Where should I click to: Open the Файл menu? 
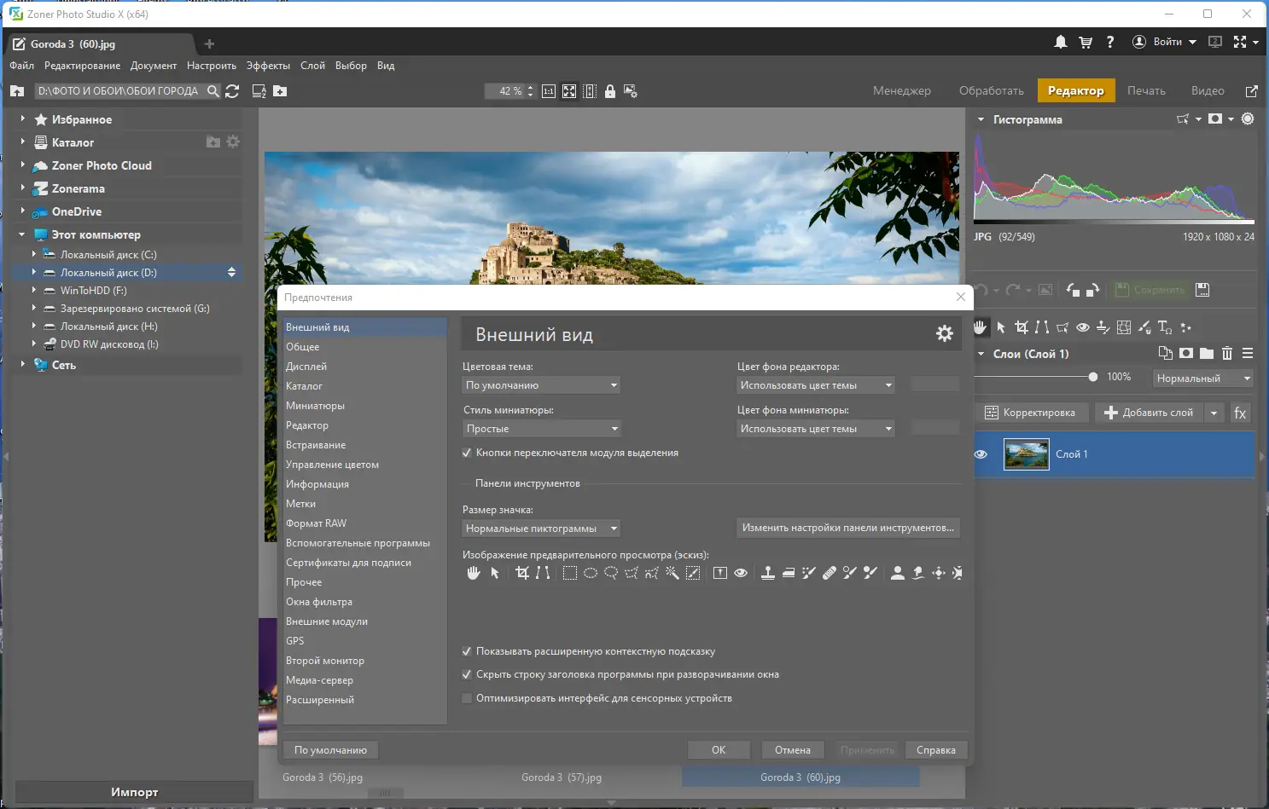coord(22,66)
